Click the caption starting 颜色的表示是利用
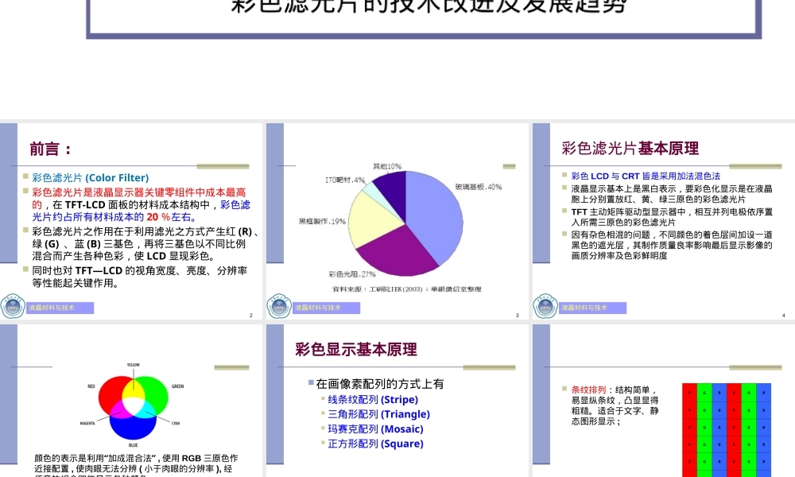This screenshot has width=795, height=477. (136, 467)
